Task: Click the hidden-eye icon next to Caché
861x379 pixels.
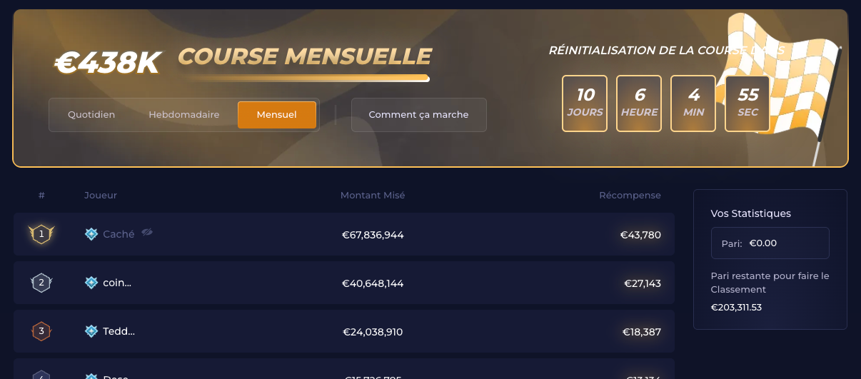Action: click(147, 233)
